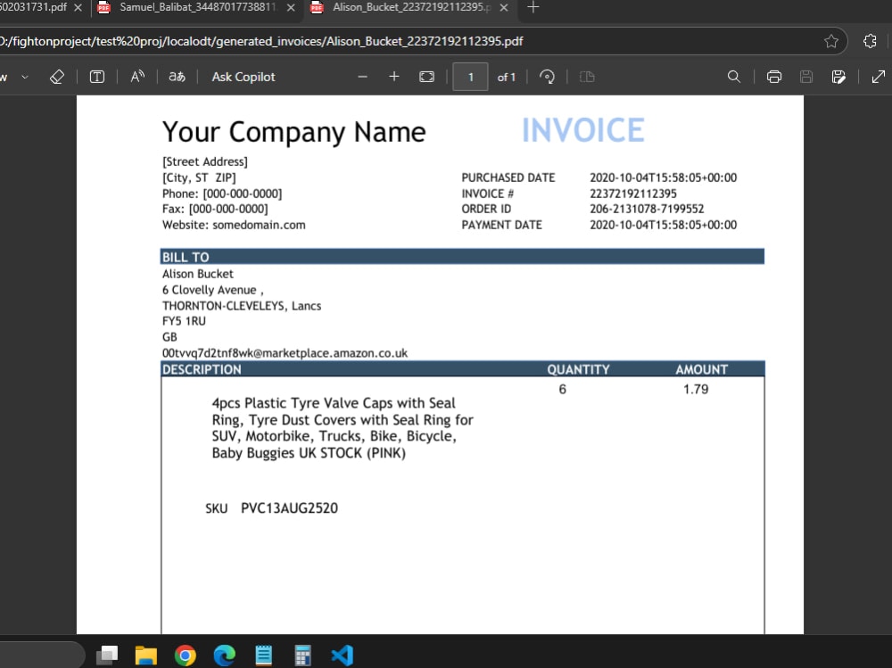This screenshot has height=668, width=892.
Task: Zoom out with the minus icon
Action: 362,77
